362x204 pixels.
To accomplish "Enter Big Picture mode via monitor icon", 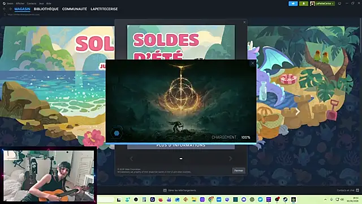I will tap(339, 3).
